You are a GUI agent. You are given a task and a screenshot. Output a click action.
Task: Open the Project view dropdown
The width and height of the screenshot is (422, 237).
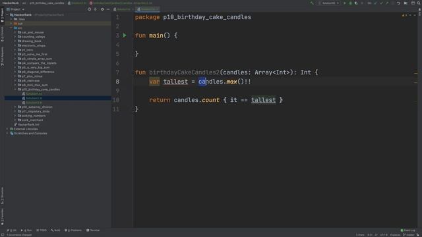coord(16,9)
